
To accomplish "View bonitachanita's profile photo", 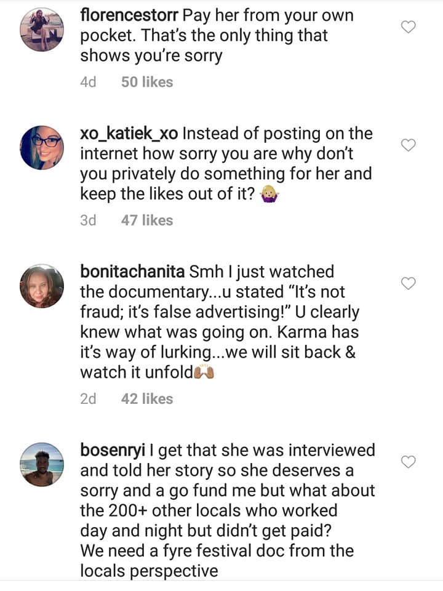I will coord(42,286).
